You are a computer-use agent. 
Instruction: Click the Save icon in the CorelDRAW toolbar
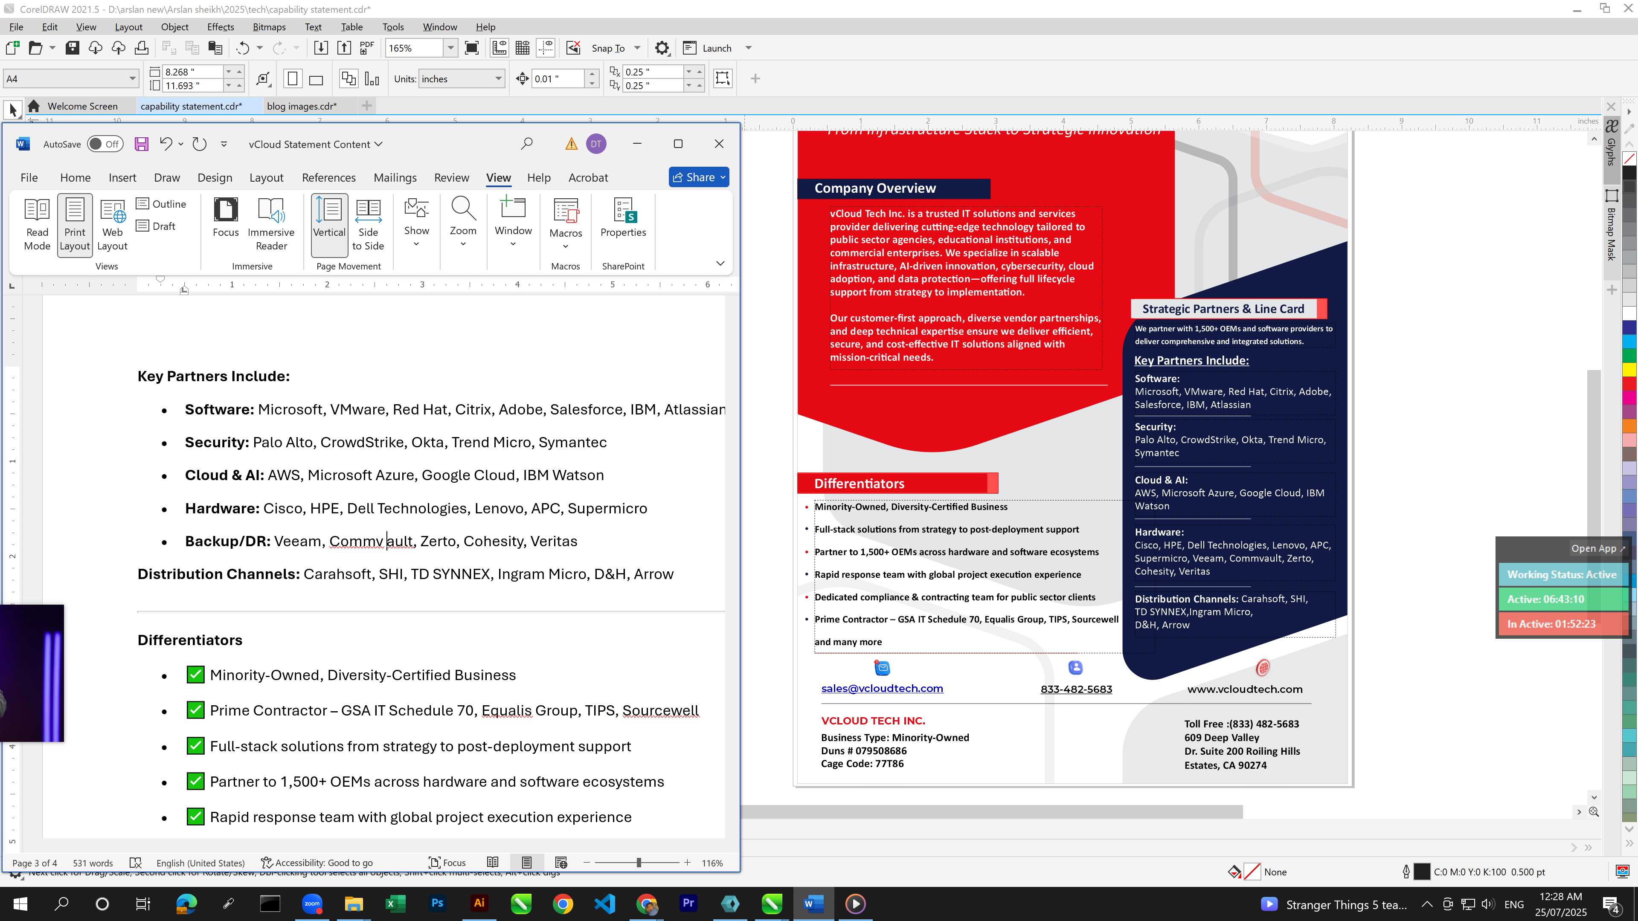click(x=73, y=48)
